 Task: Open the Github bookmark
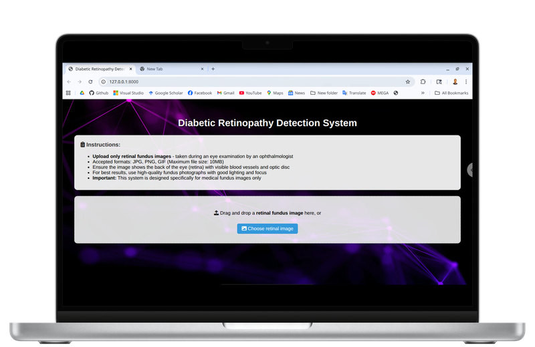98,93
